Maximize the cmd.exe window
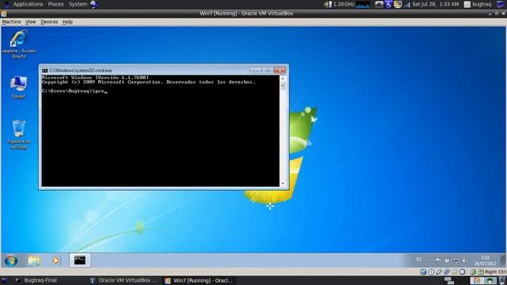This screenshot has width=507, height=285. [x=268, y=70]
